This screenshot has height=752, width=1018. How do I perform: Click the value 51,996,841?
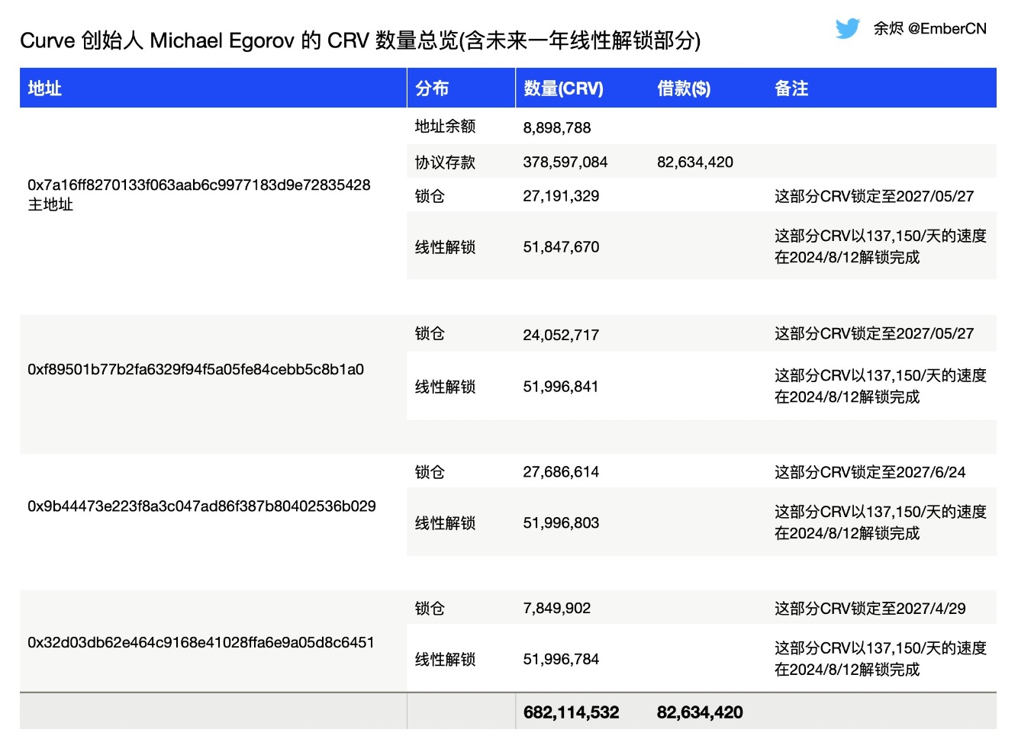pos(561,387)
